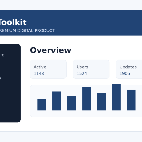The width and height of the screenshot is (142, 142).
Task: Open the Active 1143 stat card
Action: tap(48, 69)
